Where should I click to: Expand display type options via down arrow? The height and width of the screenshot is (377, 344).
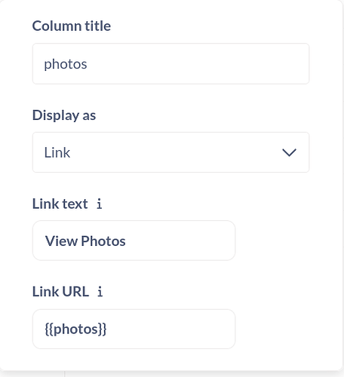(289, 152)
